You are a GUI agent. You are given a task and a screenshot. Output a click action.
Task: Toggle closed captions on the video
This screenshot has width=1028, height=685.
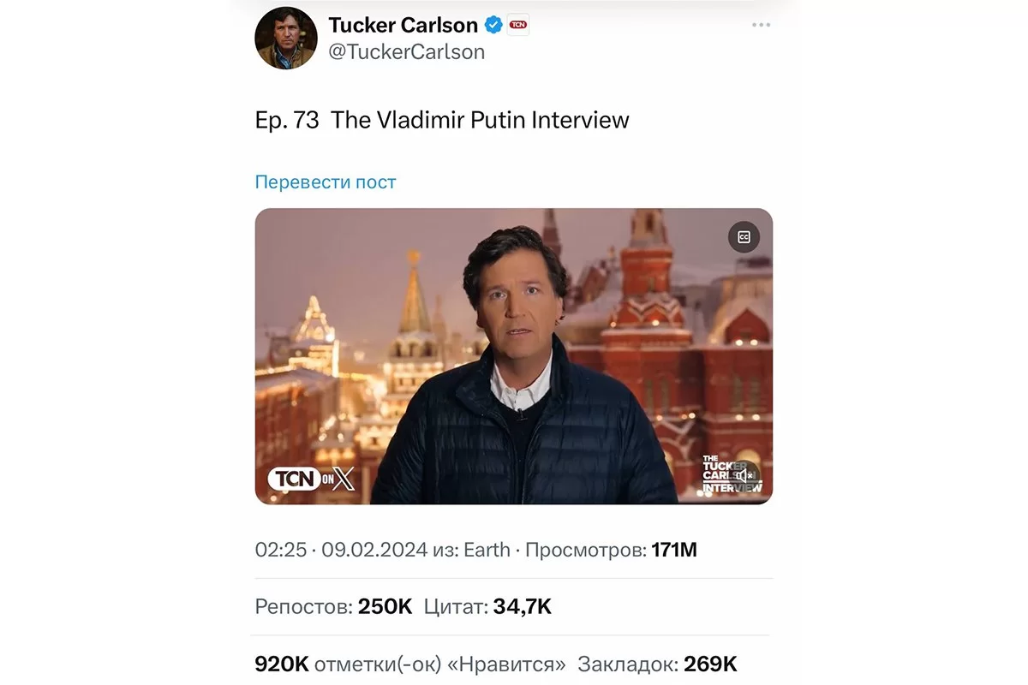744,237
